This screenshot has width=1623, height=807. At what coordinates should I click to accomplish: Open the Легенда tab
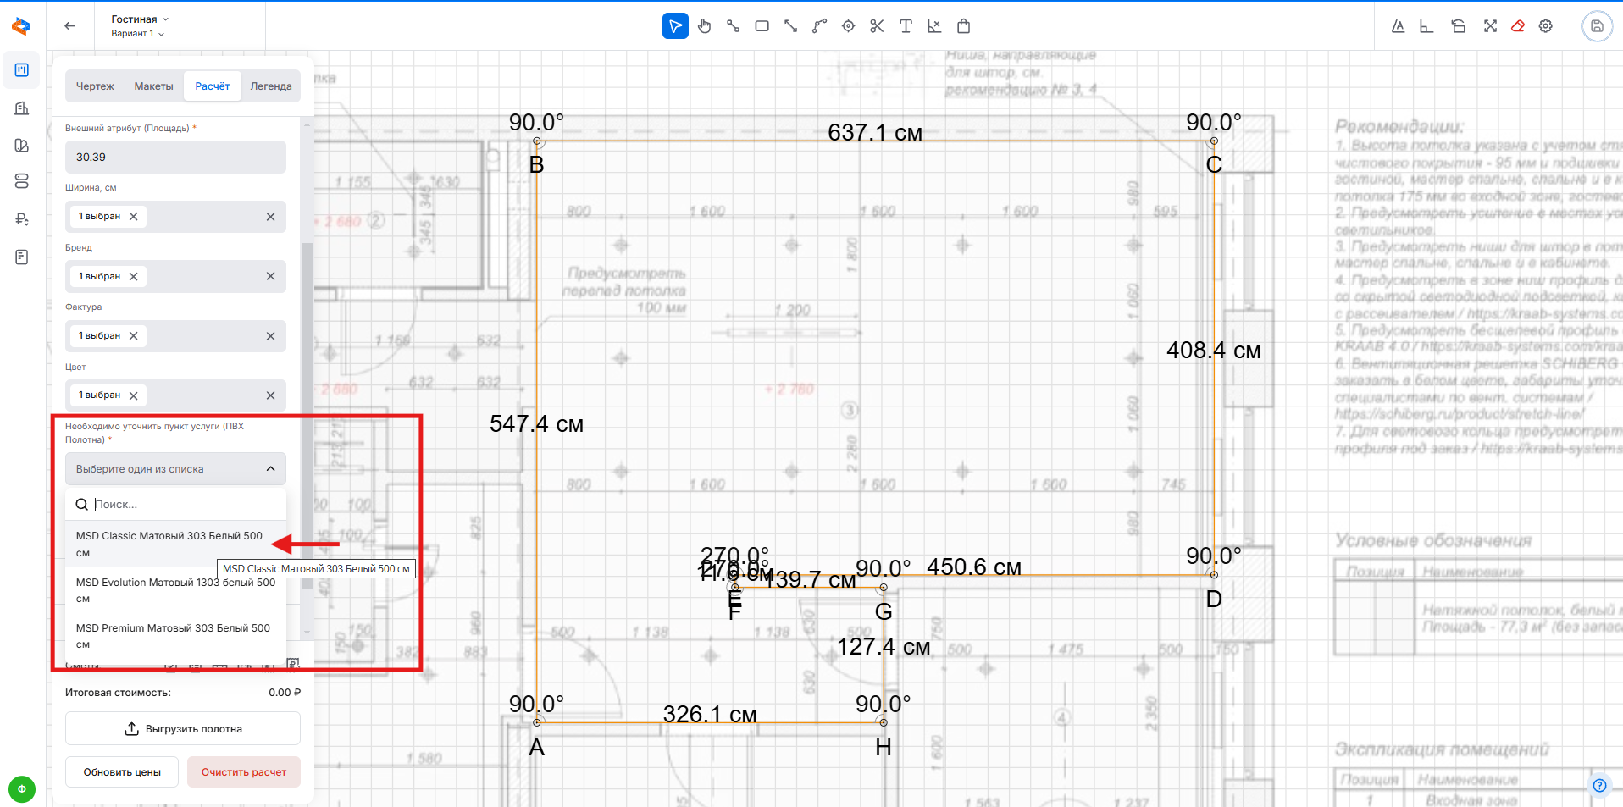coord(270,86)
